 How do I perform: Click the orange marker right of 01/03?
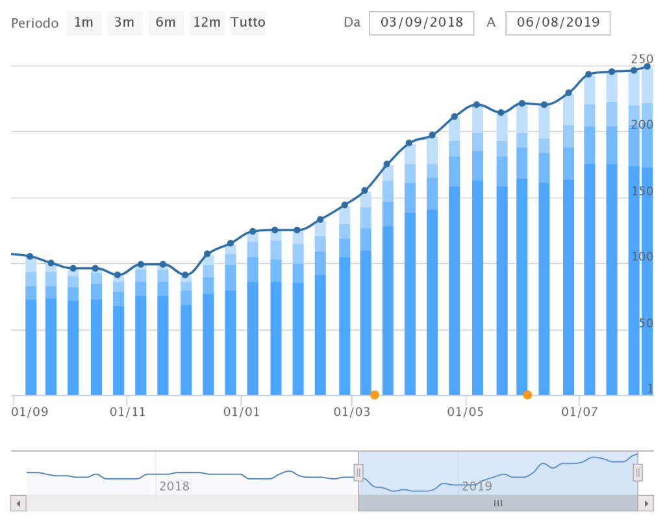(375, 394)
